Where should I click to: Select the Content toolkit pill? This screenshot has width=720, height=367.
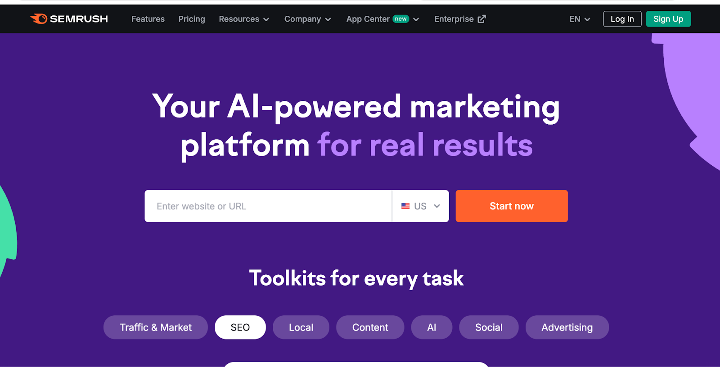click(370, 327)
